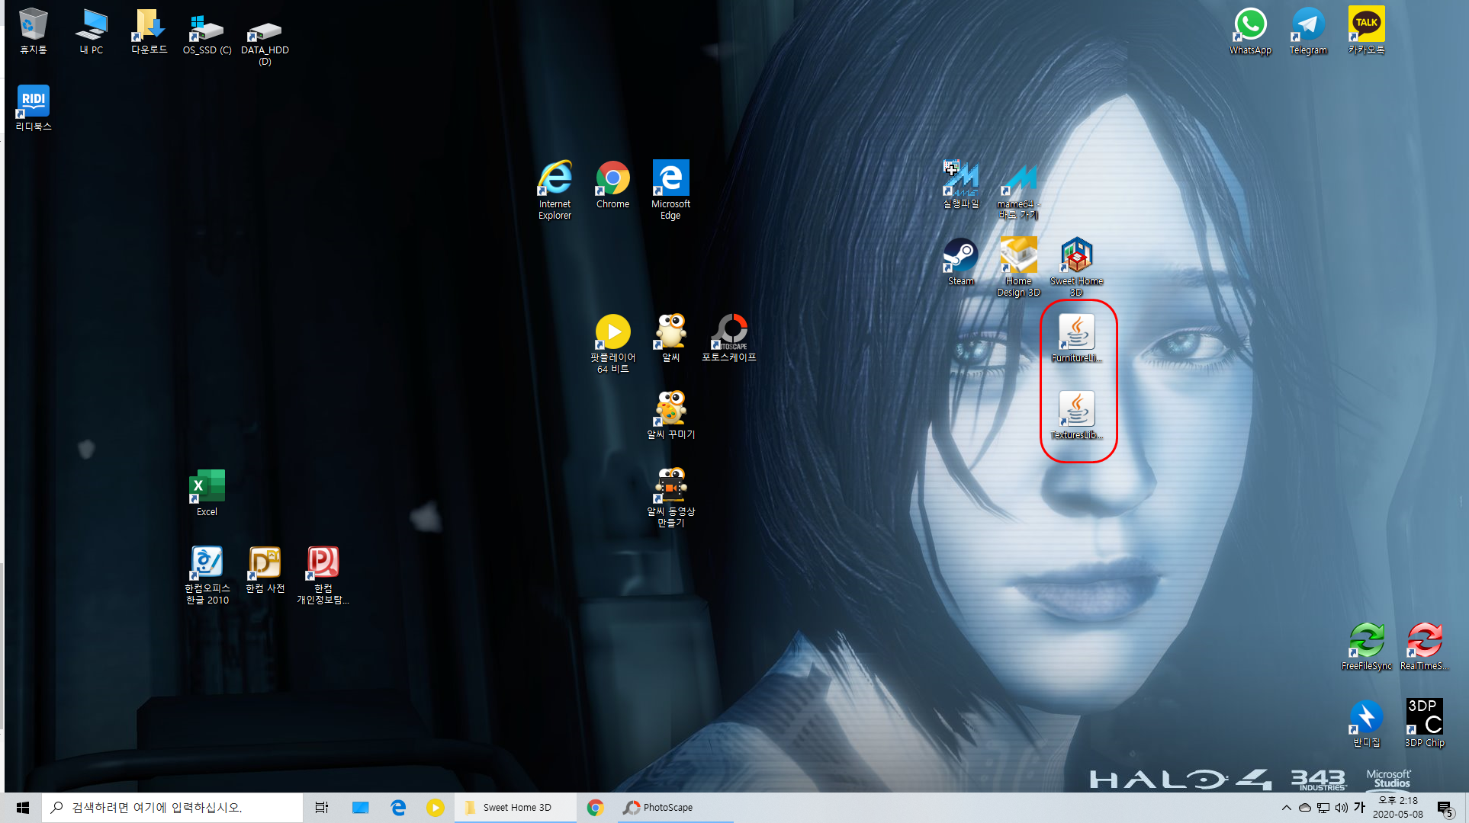
Task: Click the taskbar search input box
Action: (172, 807)
